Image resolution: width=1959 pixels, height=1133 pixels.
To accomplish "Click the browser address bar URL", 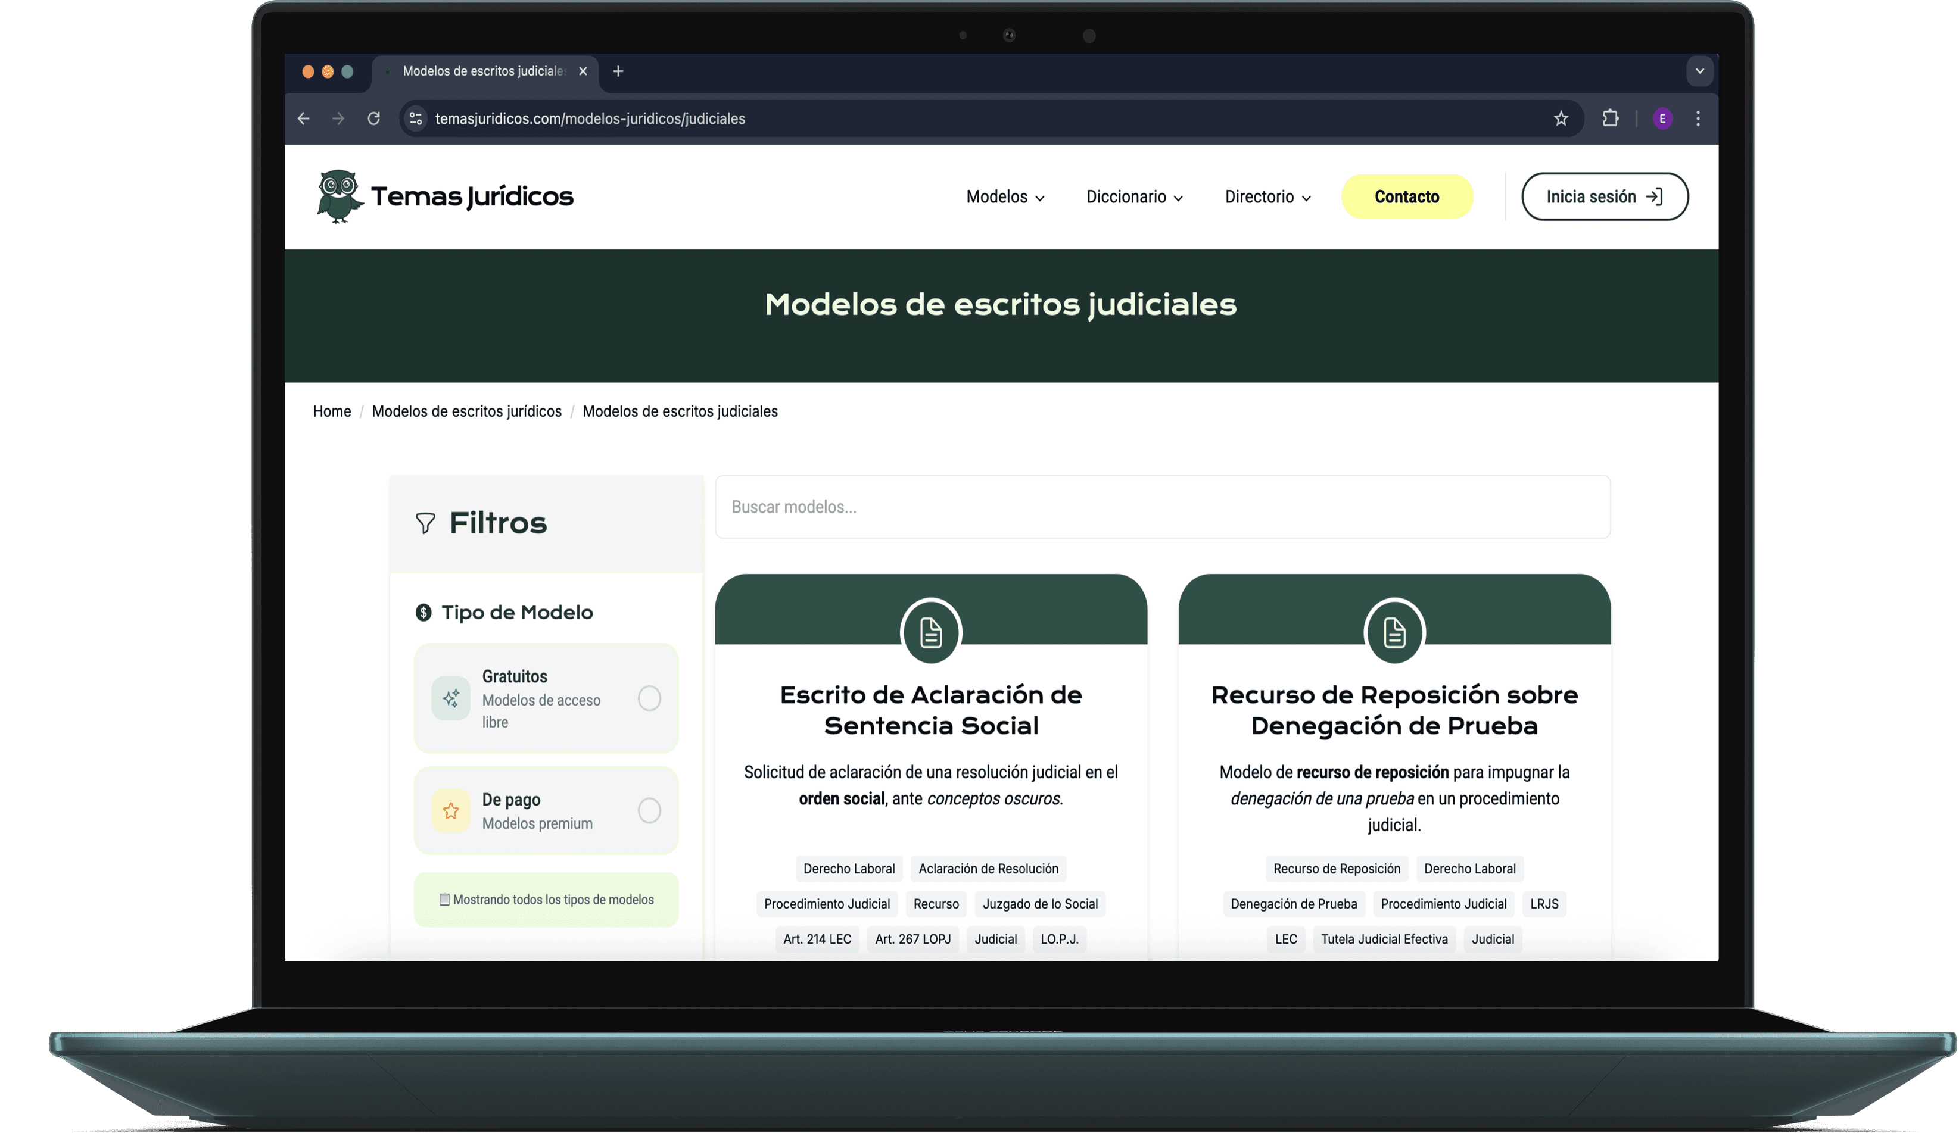I will (x=590, y=119).
